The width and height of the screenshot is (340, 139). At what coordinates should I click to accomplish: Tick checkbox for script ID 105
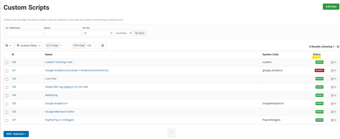[7, 104]
